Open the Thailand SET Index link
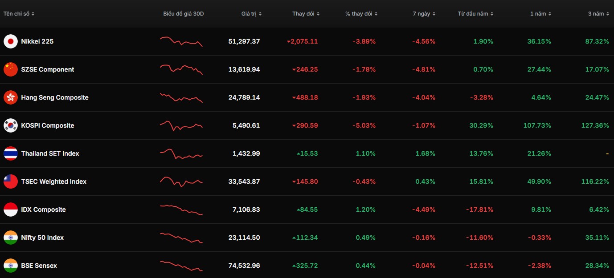Screen dimensions: 614x278 click(50, 153)
